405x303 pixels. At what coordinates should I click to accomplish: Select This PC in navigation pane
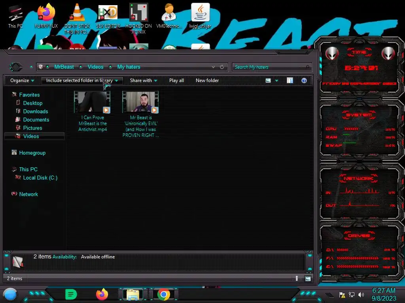[x=28, y=169]
